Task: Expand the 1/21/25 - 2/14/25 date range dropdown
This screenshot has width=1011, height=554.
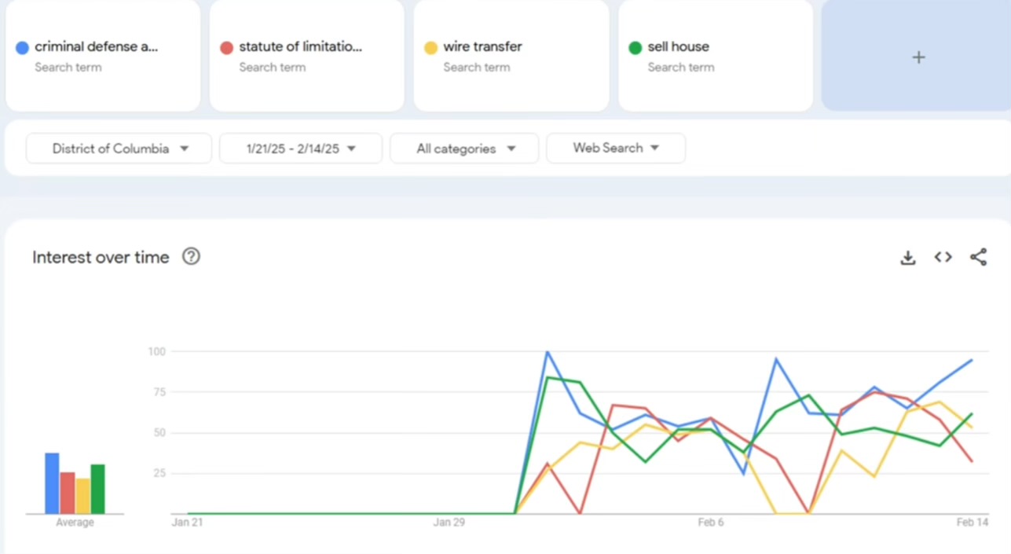Action: pyautogui.click(x=301, y=149)
